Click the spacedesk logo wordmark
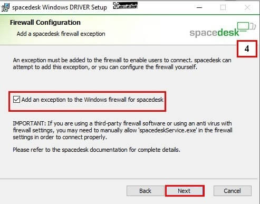The height and width of the screenshot is (204, 260). (214, 33)
